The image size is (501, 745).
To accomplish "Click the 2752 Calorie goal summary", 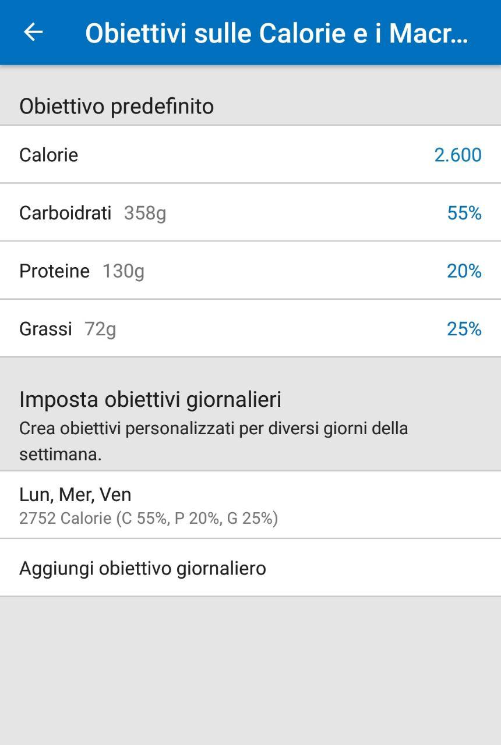I will (x=149, y=518).
